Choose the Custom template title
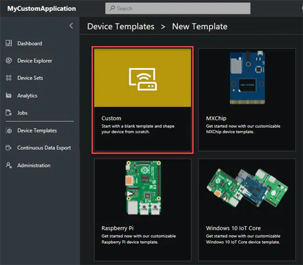 click(111, 118)
